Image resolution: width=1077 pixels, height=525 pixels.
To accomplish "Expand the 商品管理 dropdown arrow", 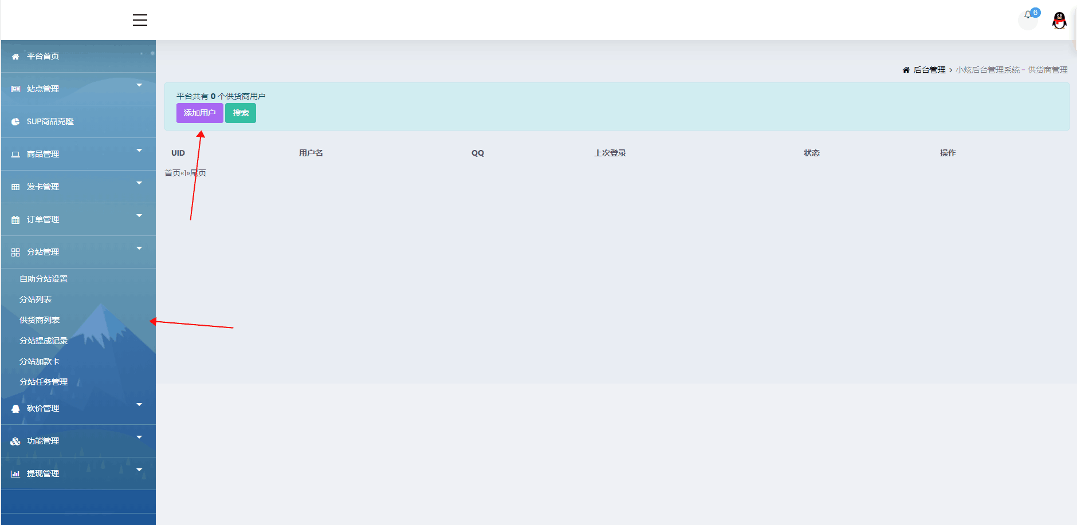I will click(139, 151).
